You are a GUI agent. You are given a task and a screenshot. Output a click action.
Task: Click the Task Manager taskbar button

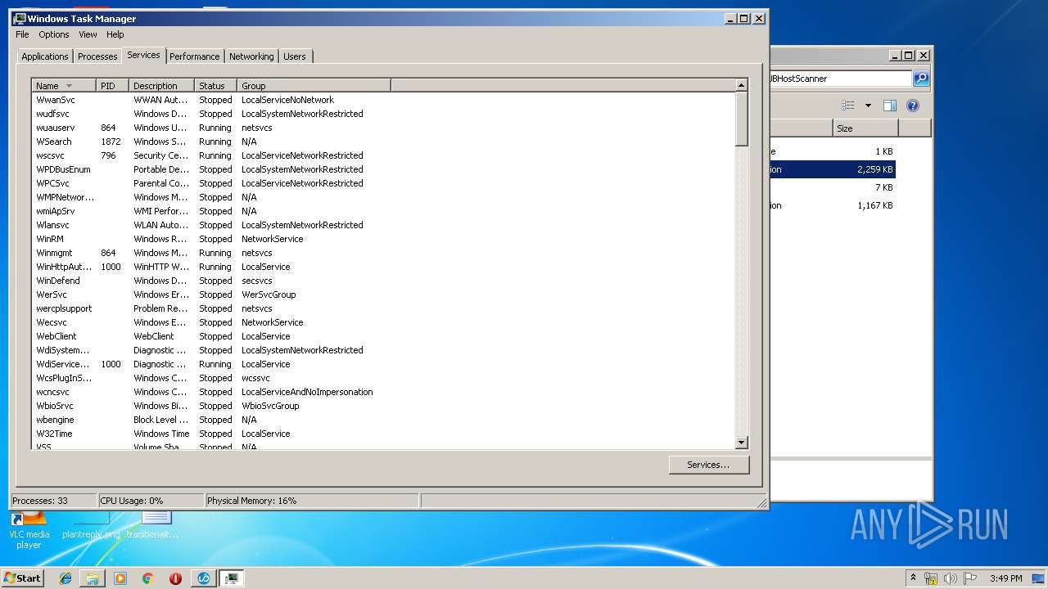click(x=232, y=578)
